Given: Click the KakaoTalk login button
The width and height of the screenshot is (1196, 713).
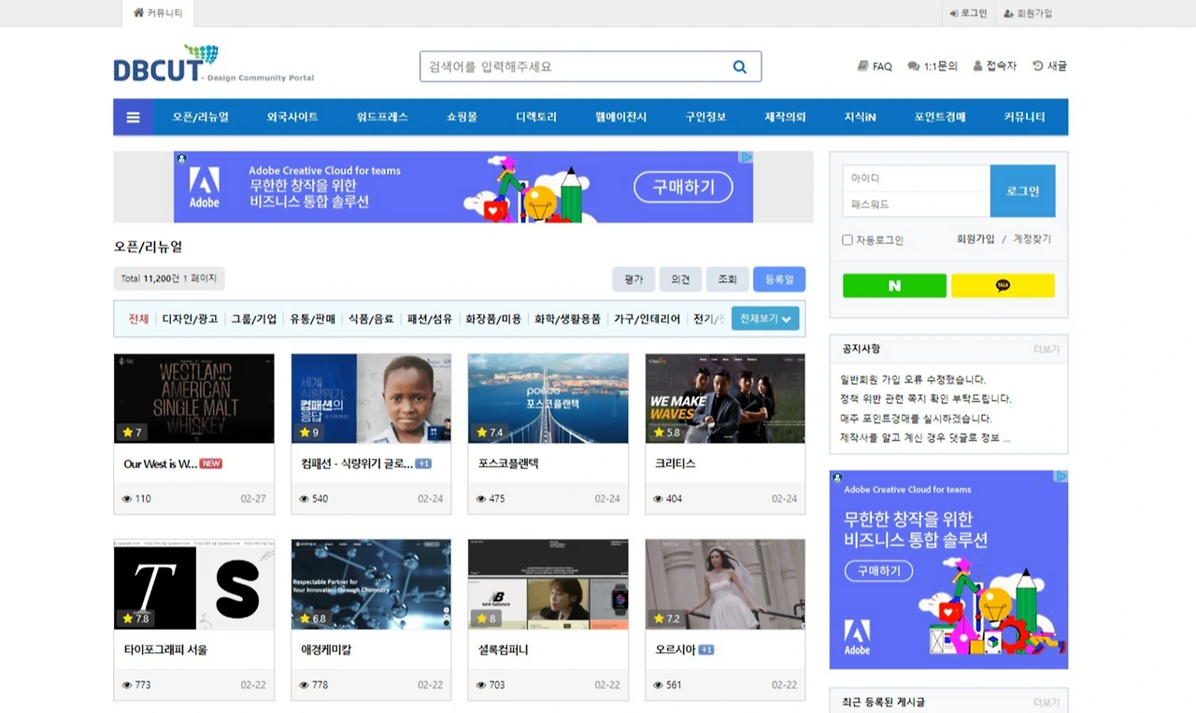Looking at the screenshot, I should pyautogui.click(x=1003, y=286).
